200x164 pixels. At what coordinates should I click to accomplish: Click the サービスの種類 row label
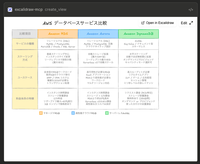tap(25, 44)
